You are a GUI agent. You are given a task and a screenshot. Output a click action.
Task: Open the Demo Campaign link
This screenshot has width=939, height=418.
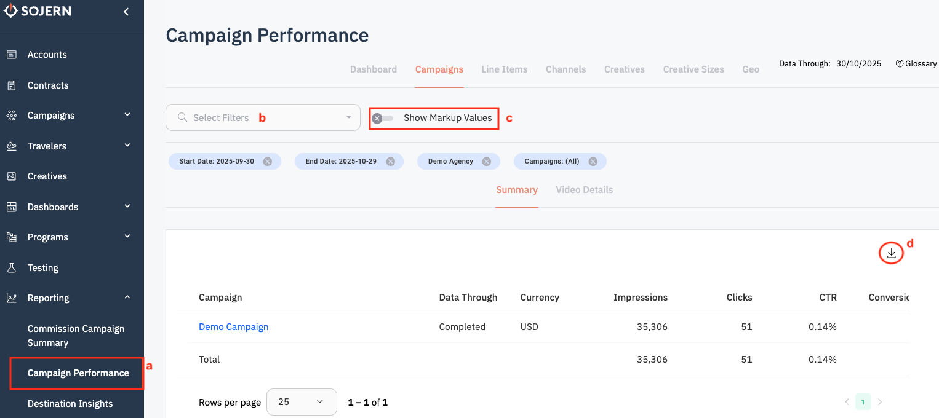click(x=233, y=327)
